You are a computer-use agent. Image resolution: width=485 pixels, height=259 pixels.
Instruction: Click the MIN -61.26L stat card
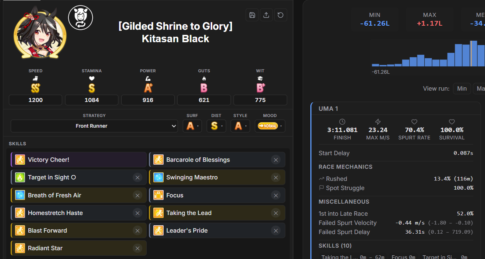[x=375, y=19]
